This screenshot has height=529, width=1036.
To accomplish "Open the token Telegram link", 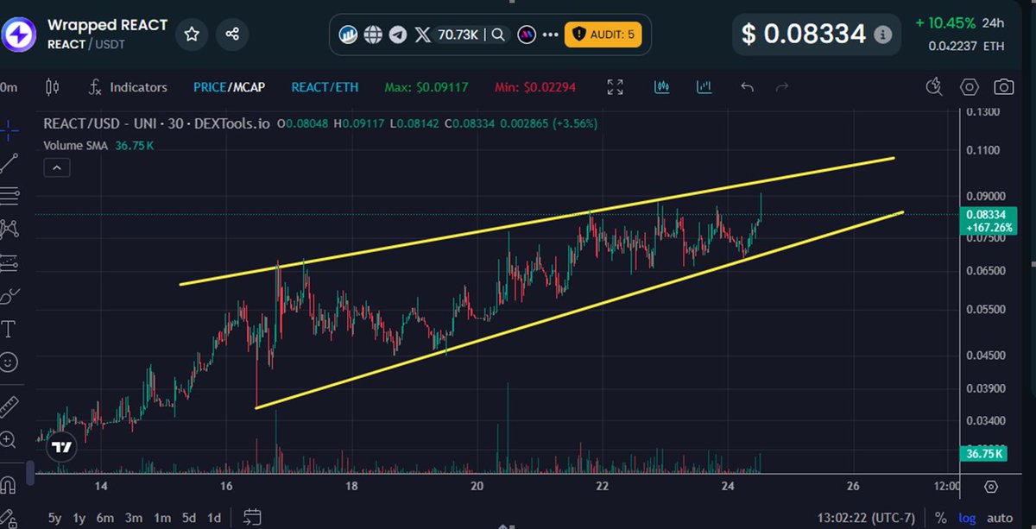I will coord(397,35).
